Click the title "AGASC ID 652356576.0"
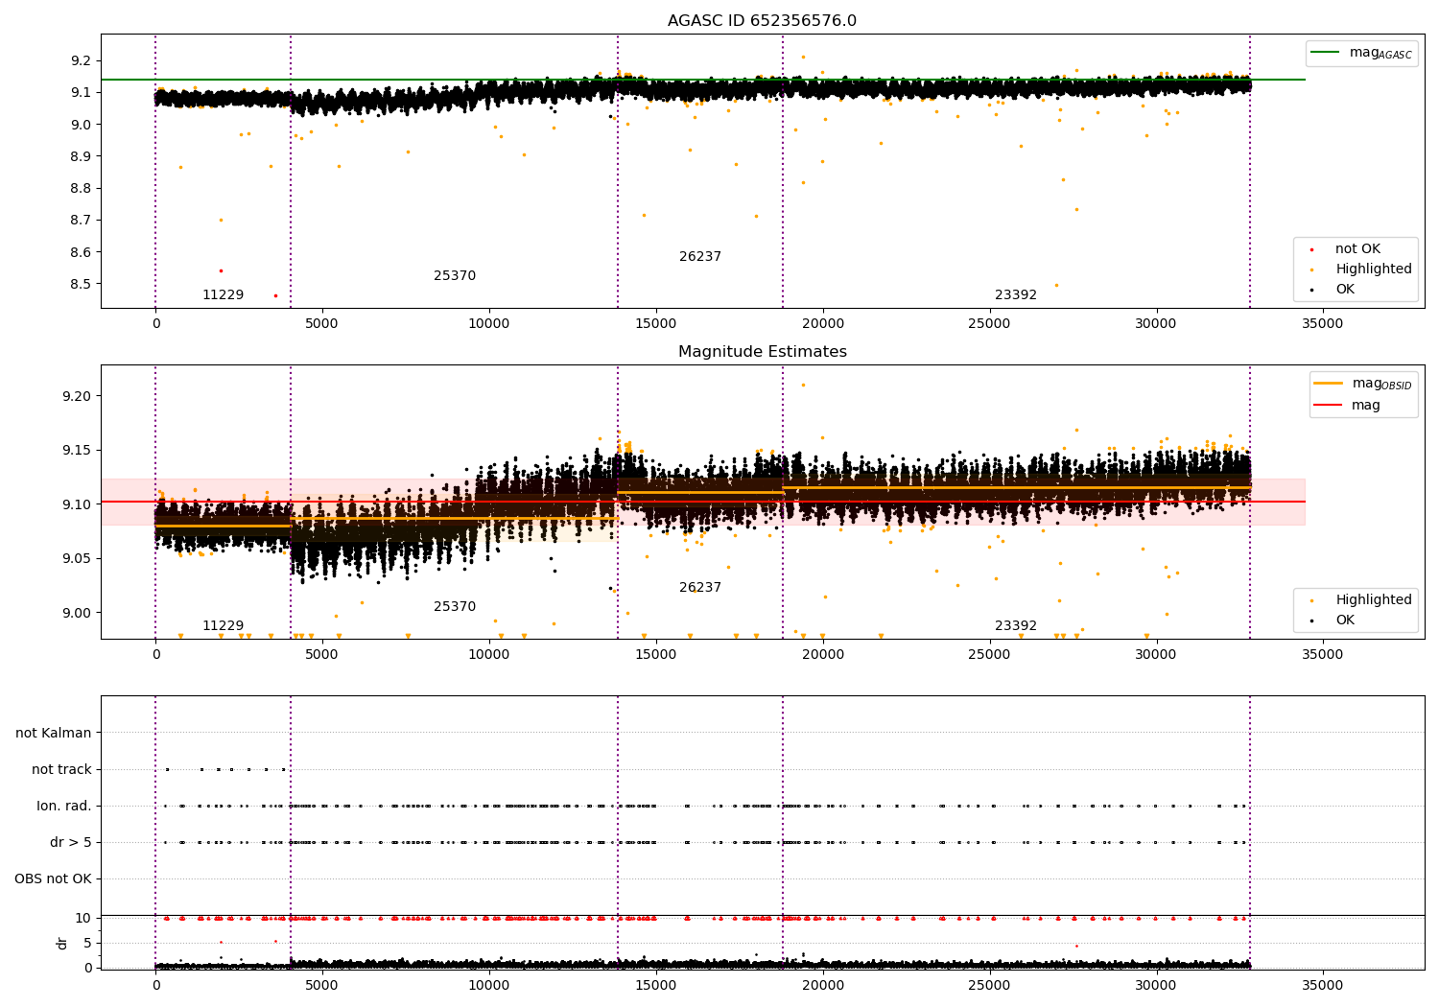Screen dimensions: 1439x1007 (x=762, y=21)
